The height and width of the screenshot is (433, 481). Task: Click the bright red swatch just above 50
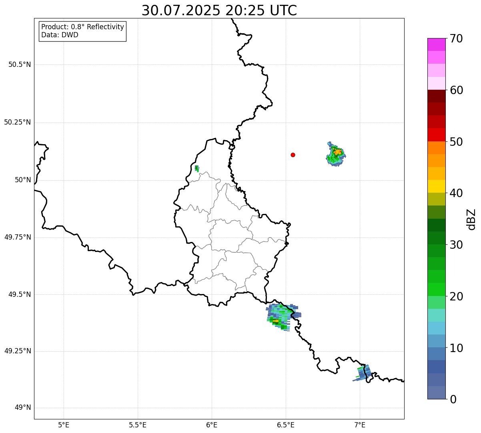pyautogui.click(x=436, y=135)
